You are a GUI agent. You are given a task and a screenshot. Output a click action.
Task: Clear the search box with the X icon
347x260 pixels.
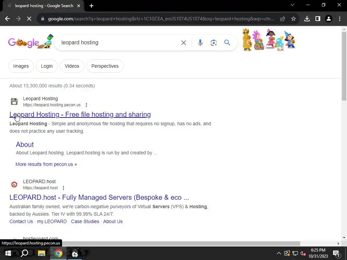[x=184, y=43]
